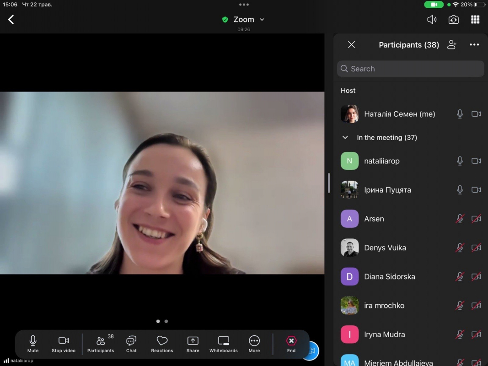Image resolution: width=488 pixels, height=366 pixels.
Task: Select participant name ira mrochko
Action: (x=384, y=306)
